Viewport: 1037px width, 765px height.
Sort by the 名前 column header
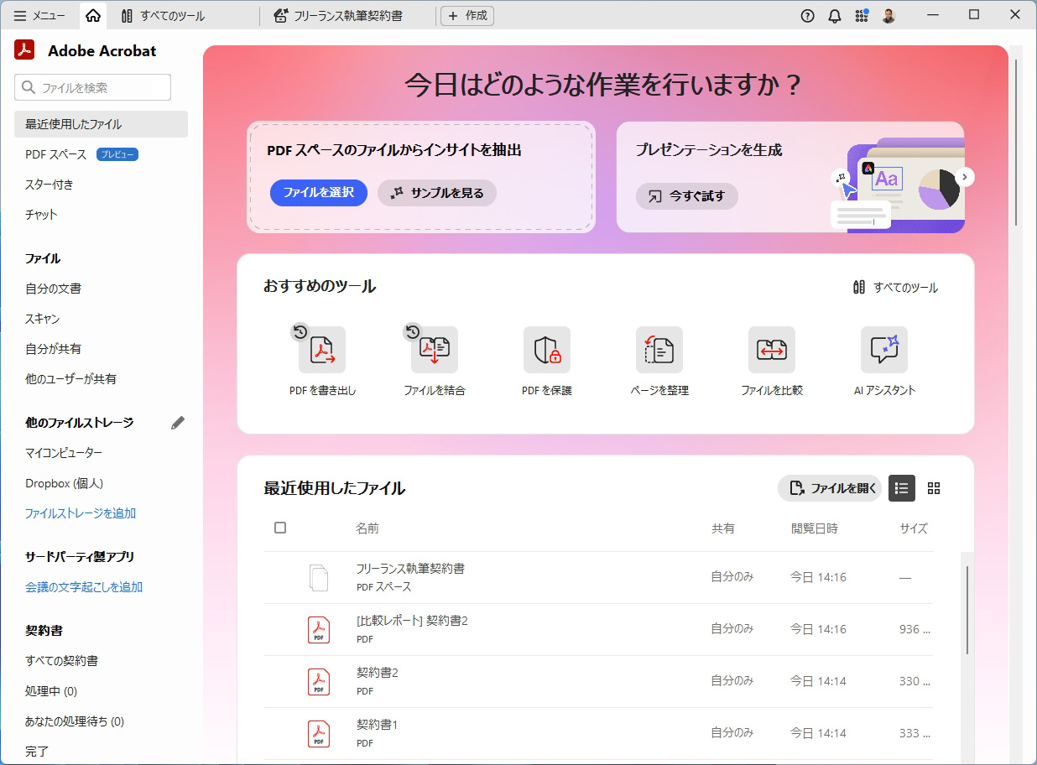367,528
